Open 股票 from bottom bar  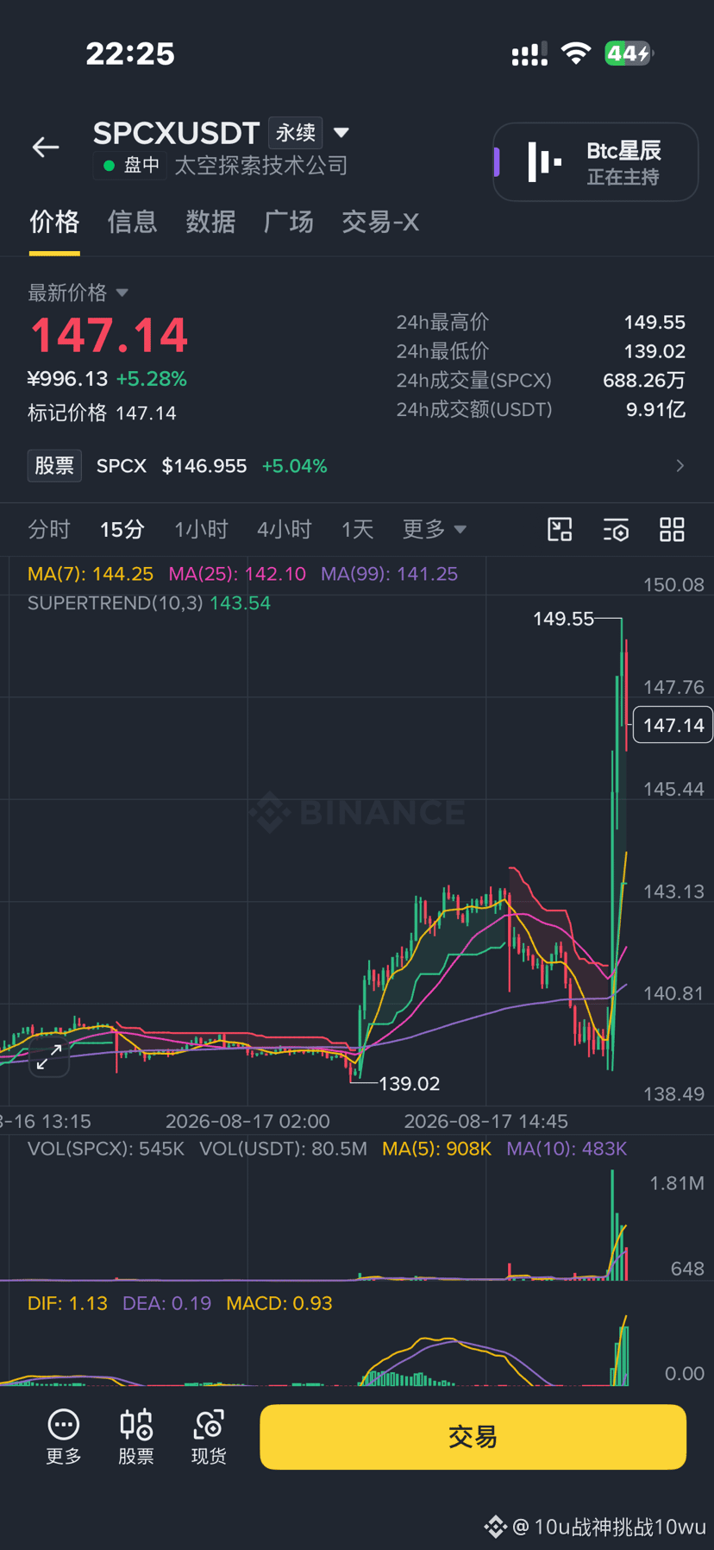coord(136,1436)
